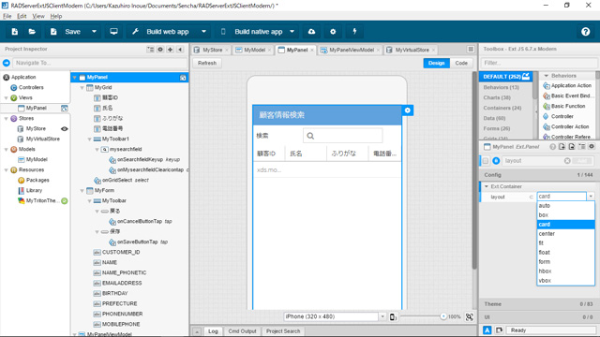Collapse the Resources tree node
600x337 pixels.
(7, 170)
